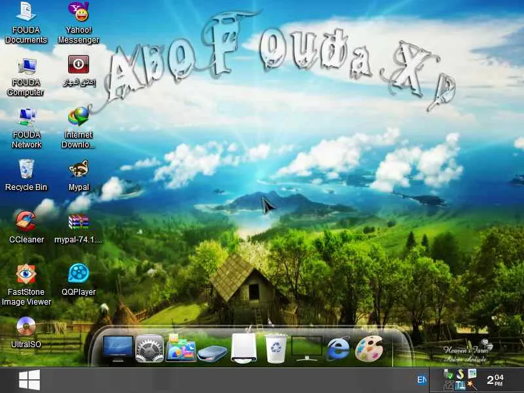Open the window-picture tray icon

point(472,373)
